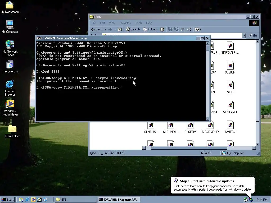The height and width of the screenshot is (203, 271).
Task: Select the SLNTAMR file icon
Action: [230, 107]
